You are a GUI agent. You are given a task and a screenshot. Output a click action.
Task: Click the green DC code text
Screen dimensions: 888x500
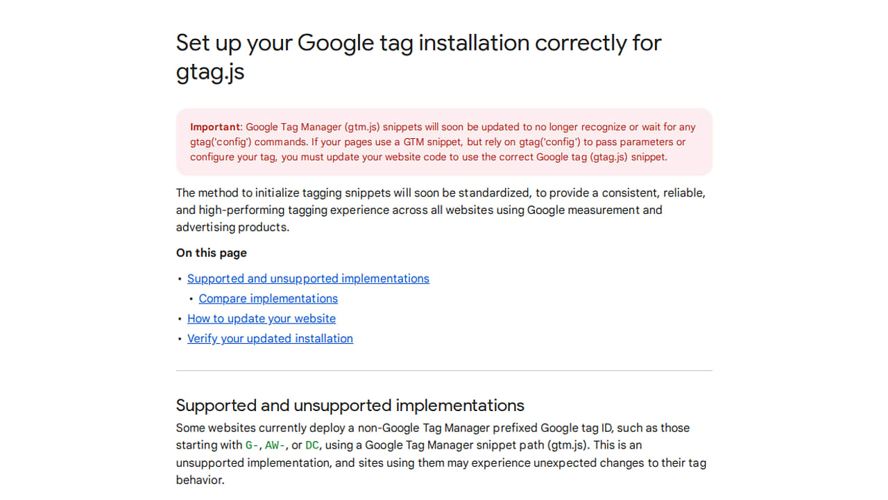pos(312,445)
